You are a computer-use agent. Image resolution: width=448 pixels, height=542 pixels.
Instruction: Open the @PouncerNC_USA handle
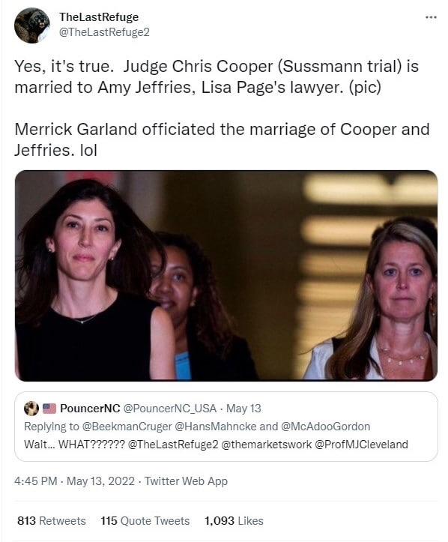(x=170, y=409)
